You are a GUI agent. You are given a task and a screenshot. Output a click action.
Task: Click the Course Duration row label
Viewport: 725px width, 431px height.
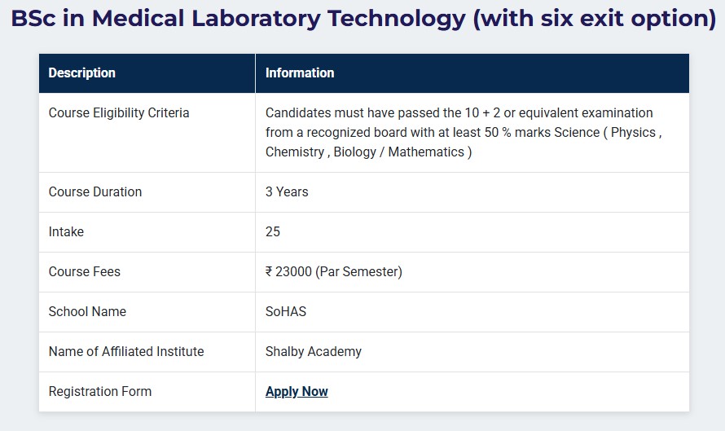click(95, 192)
